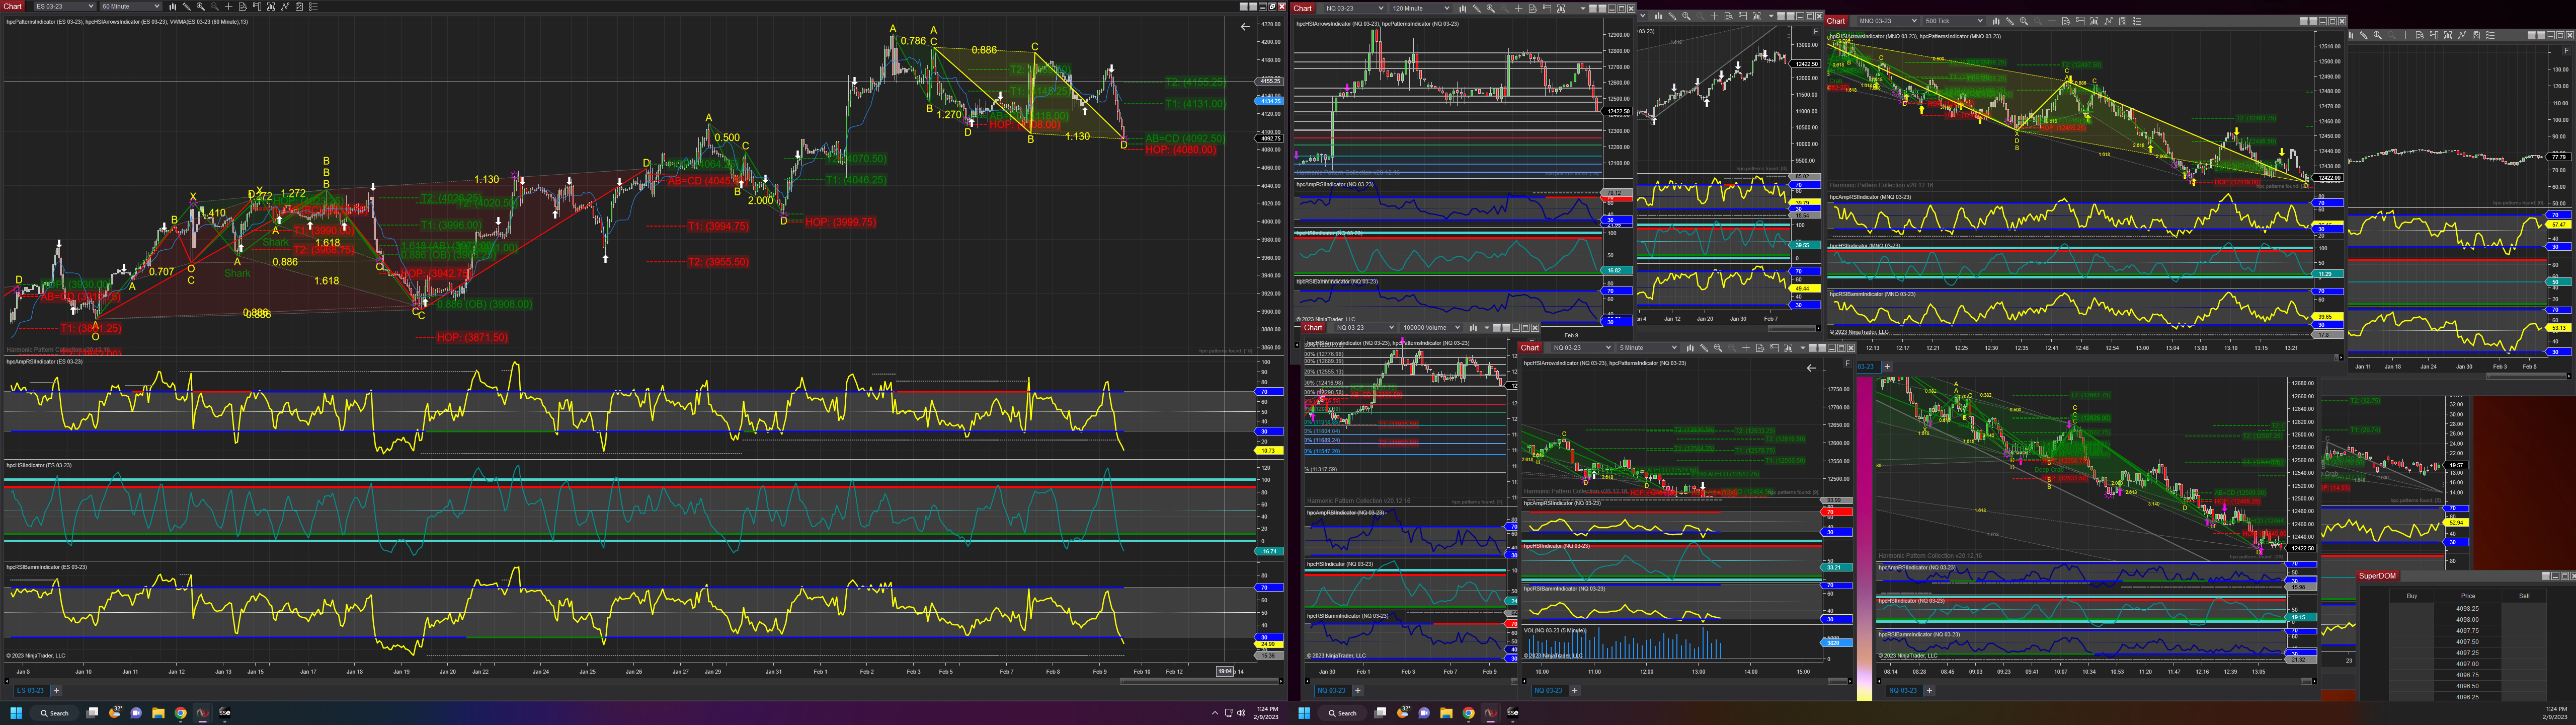Add new tab next to ES 03-23
Viewport: 2576px width, 725px height.
point(56,690)
